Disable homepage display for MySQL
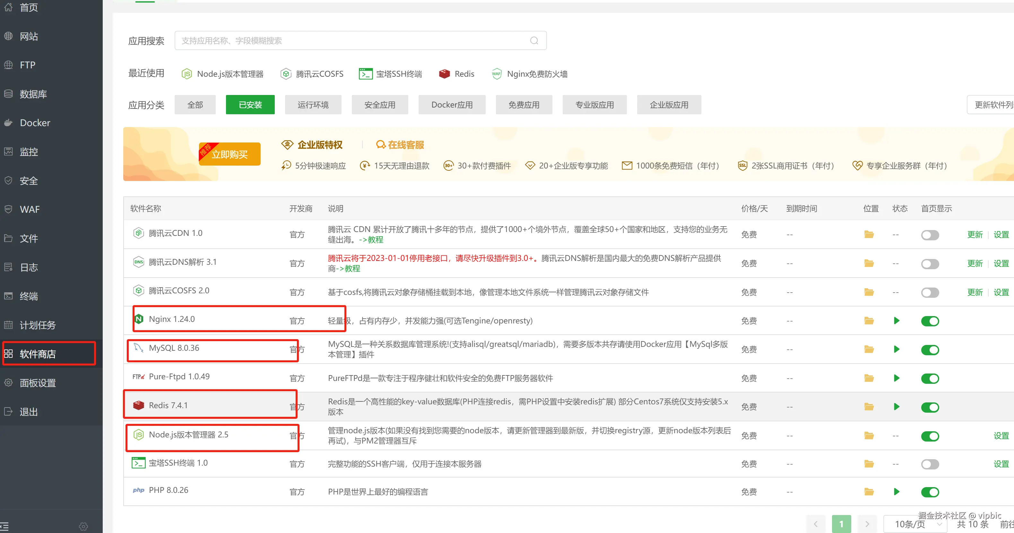 [930, 350]
